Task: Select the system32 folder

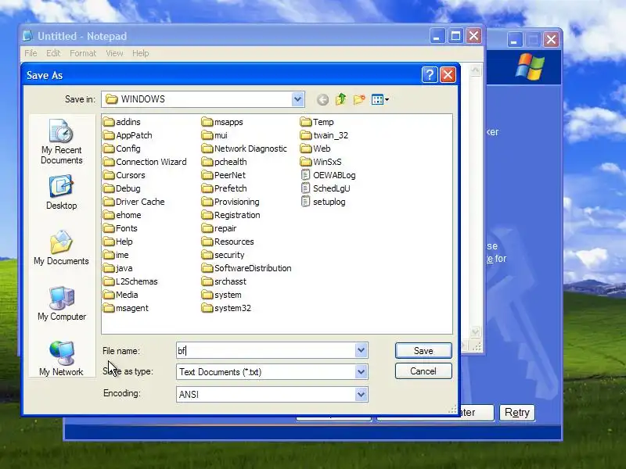Action: [226, 308]
